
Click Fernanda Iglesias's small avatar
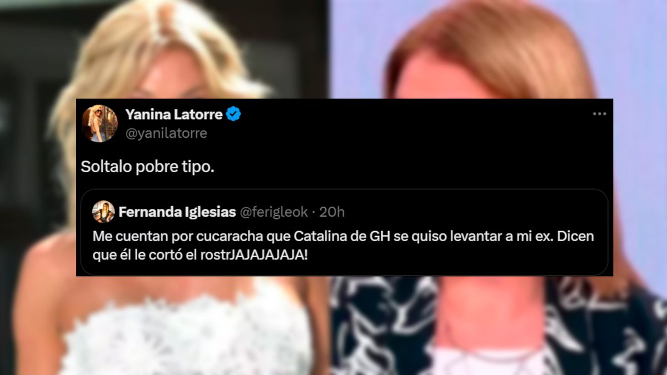103,212
